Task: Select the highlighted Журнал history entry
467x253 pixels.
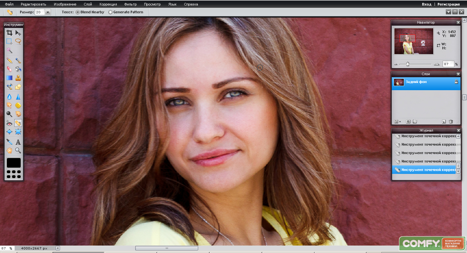Action: point(424,170)
